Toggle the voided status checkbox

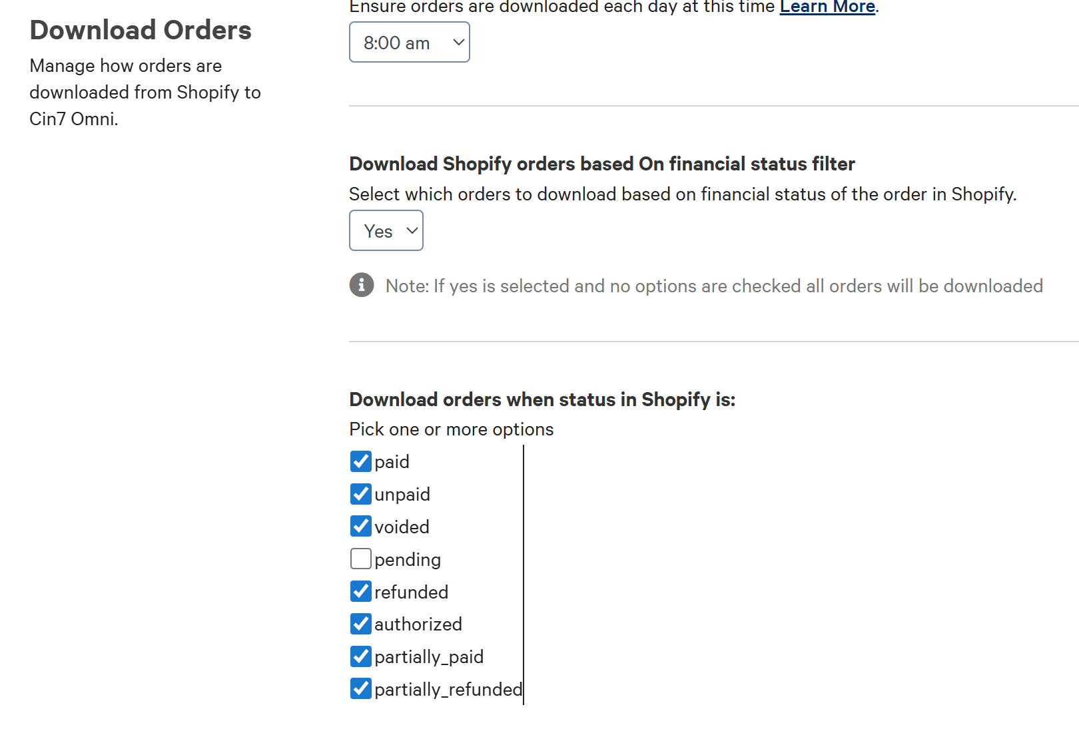[361, 526]
